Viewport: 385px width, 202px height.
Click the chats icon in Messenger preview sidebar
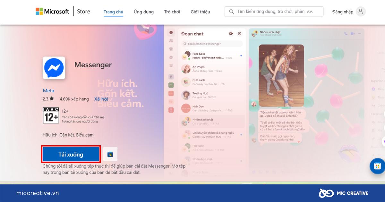tap(171, 33)
